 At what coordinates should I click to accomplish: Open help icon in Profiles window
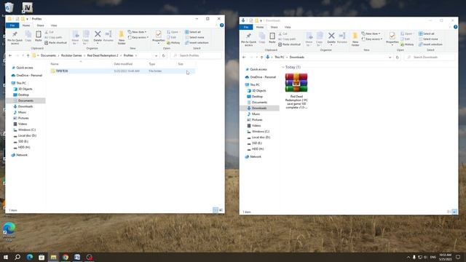coord(221,25)
